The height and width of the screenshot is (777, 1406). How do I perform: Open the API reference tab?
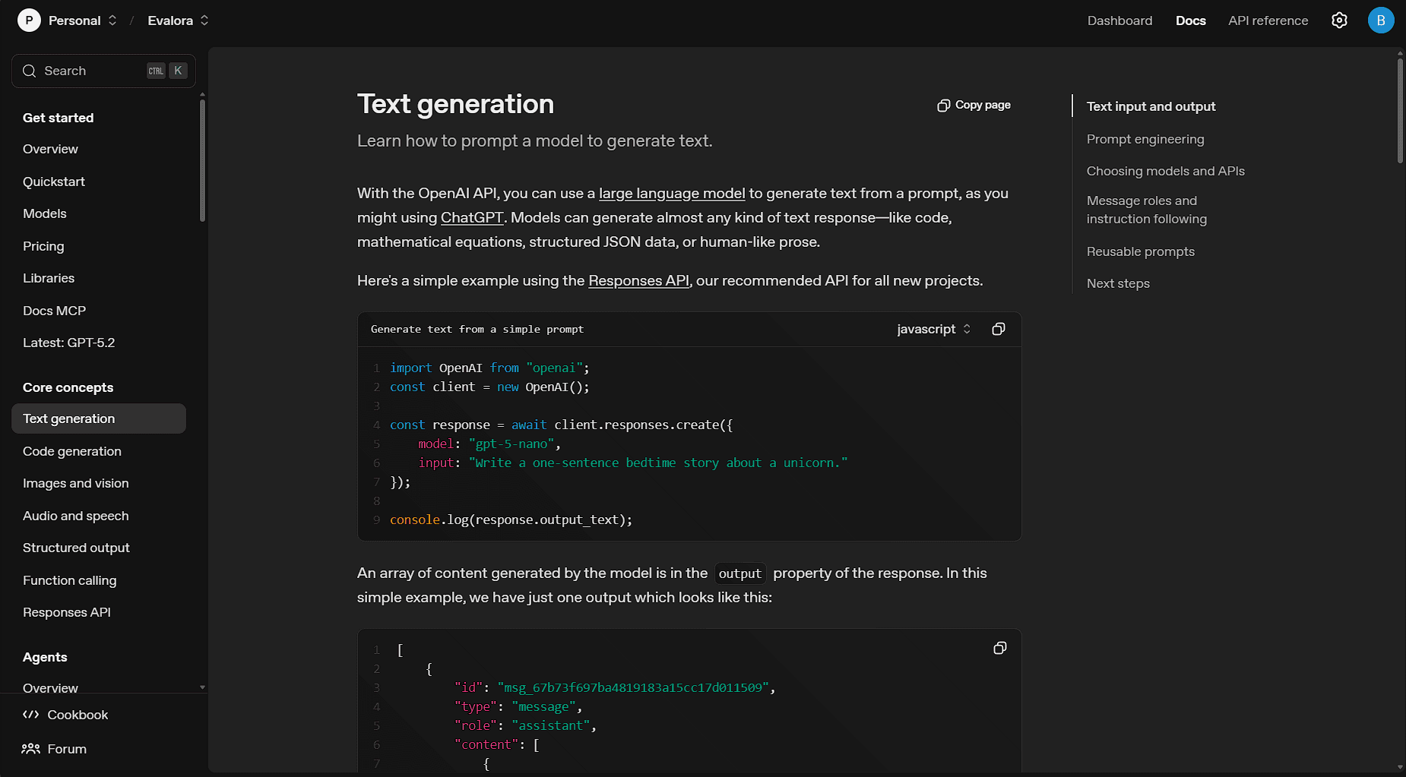click(x=1268, y=21)
